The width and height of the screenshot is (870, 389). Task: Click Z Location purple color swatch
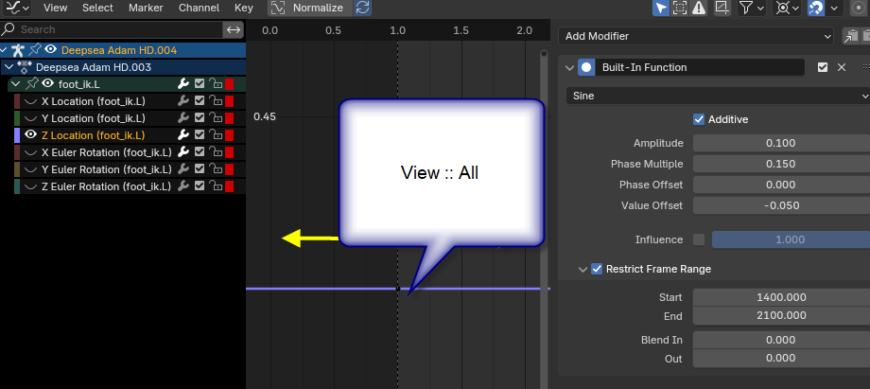point(17,135)
